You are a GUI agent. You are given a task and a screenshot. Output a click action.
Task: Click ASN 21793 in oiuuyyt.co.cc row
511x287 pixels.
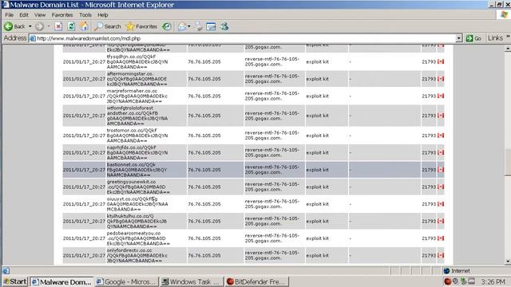429,204
